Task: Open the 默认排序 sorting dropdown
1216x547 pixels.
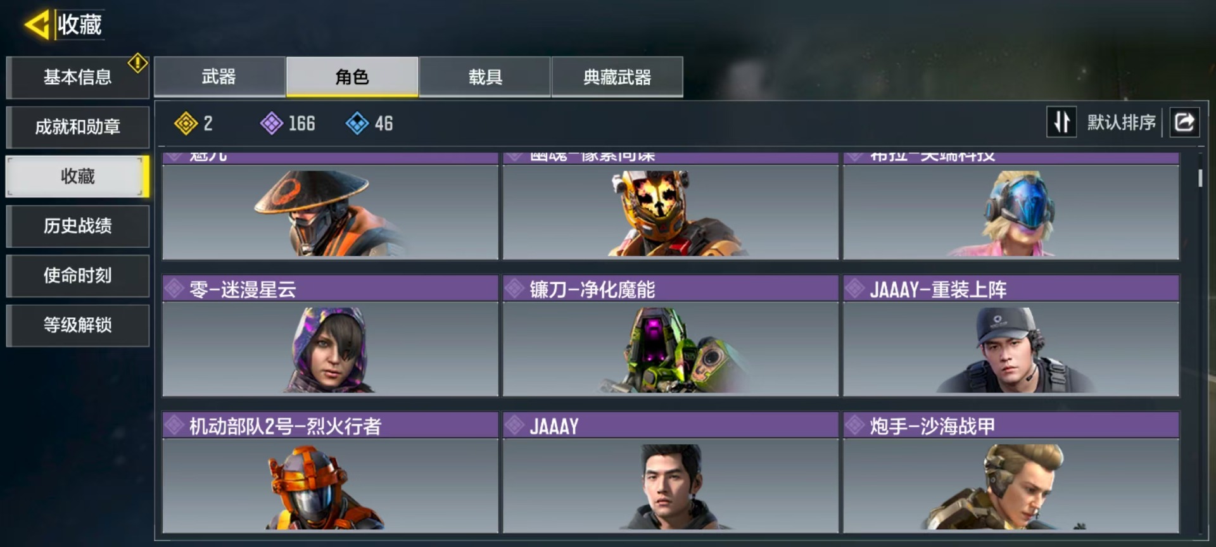Action: pos(1121,122)
